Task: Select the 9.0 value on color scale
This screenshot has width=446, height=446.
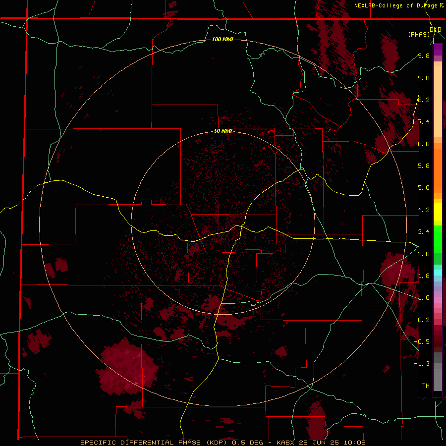Action: (424, 78)
